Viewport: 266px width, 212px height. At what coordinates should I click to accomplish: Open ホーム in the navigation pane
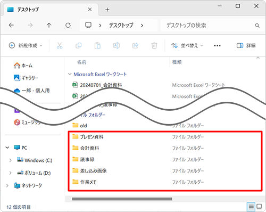23,66
